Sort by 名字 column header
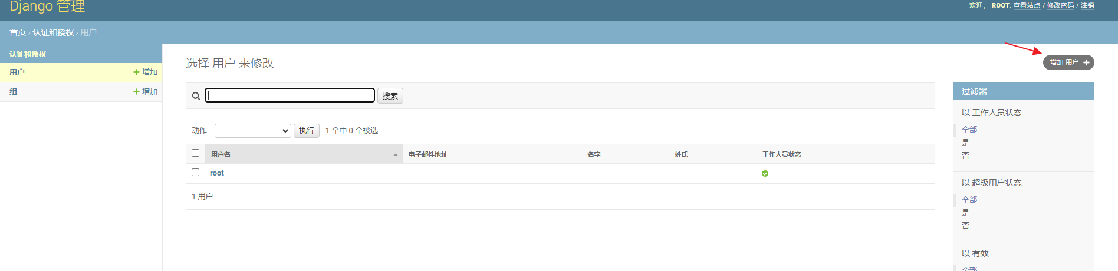 594,154
